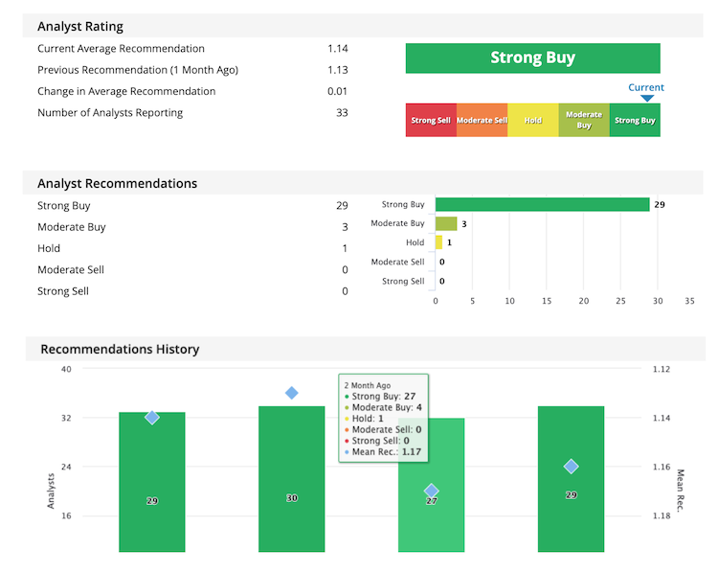The width and height of the screenshot is (718, 572).
Task: Click the Mean Rec. diamond above the 30 bar
Action: click(292, 393)
